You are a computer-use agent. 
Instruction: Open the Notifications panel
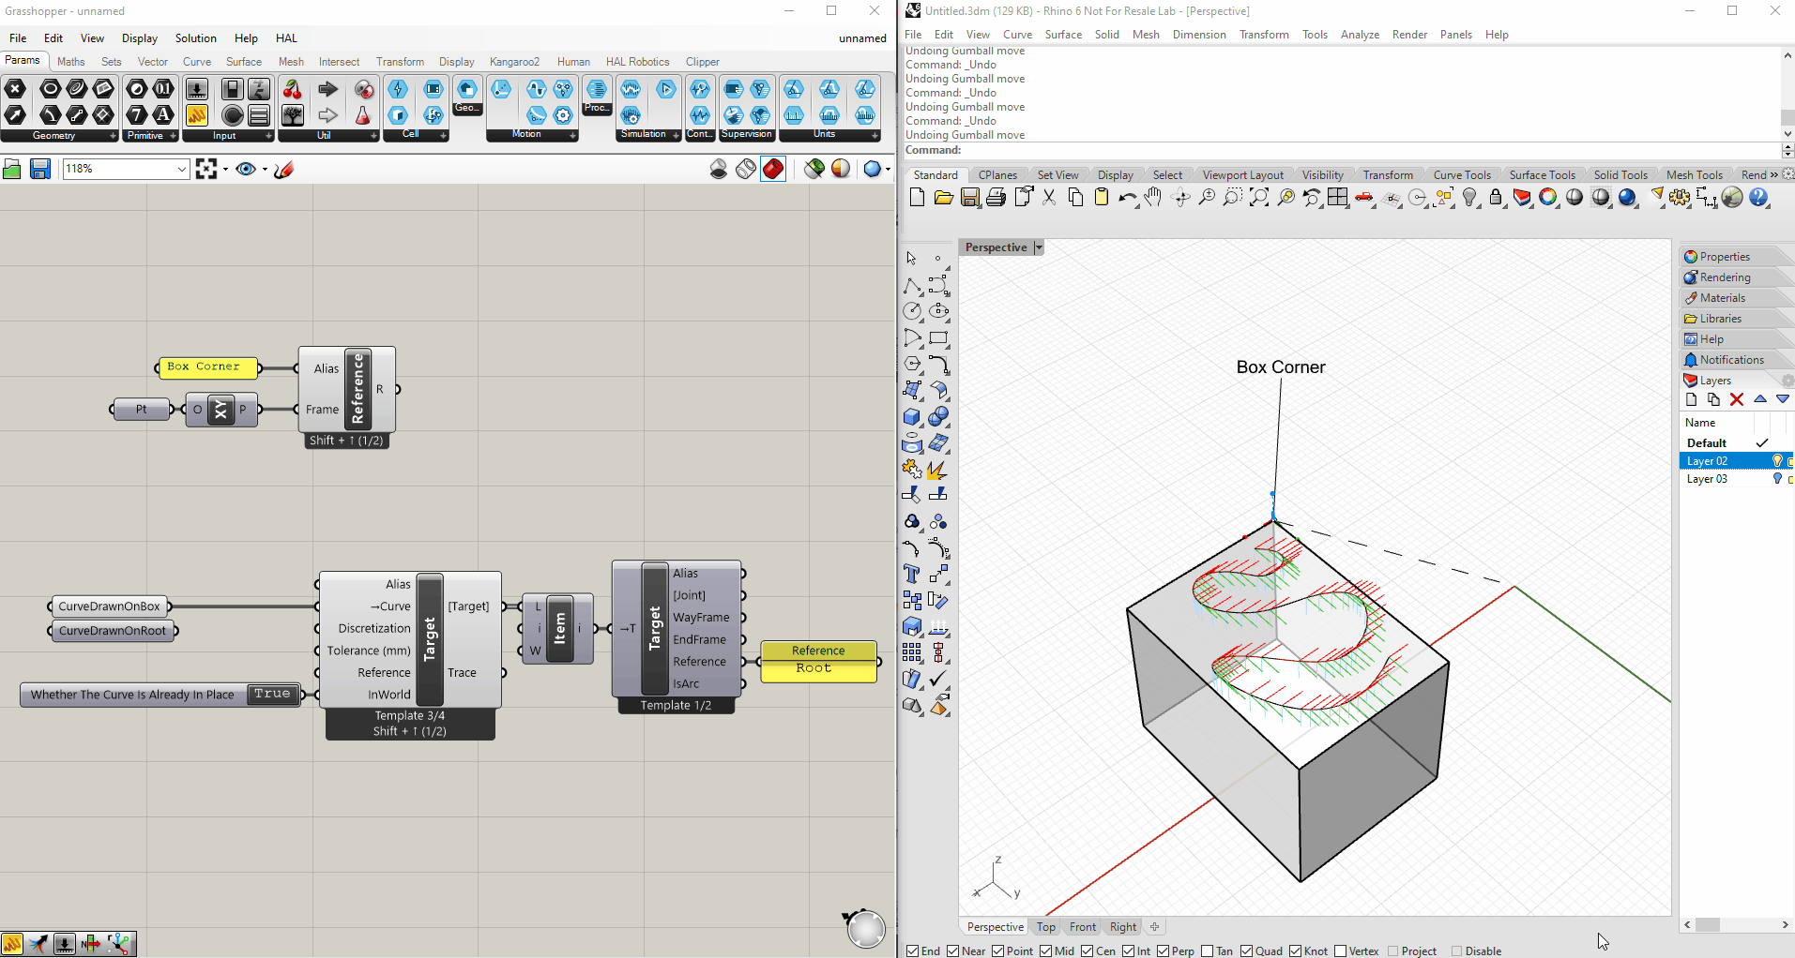(x=1732, y=360)
